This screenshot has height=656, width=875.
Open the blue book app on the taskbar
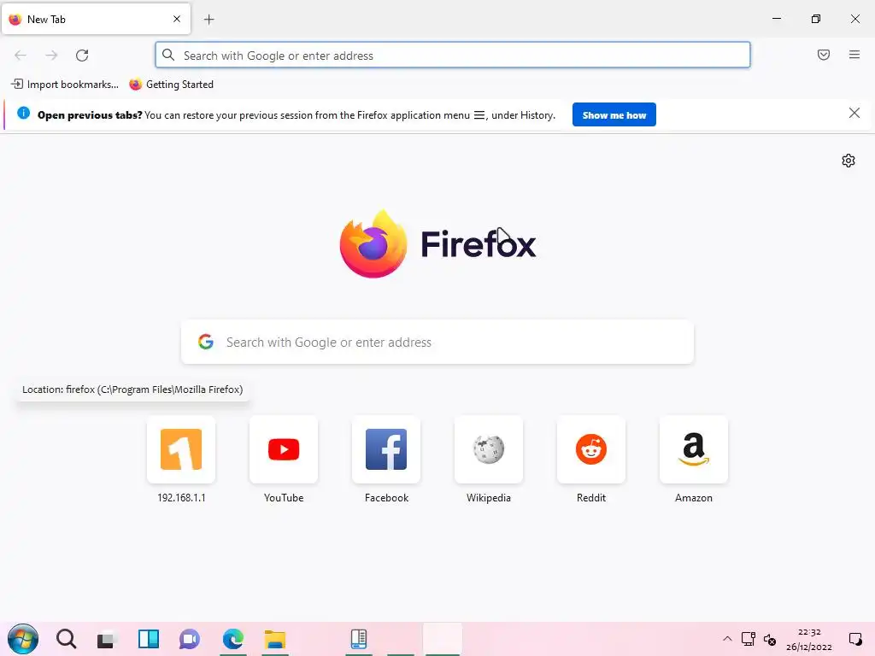point(358,639)
